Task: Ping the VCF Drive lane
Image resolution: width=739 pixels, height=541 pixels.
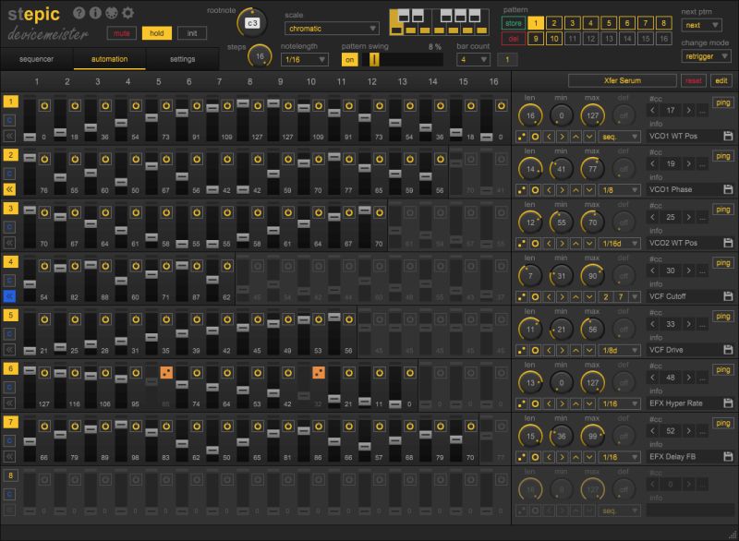Action: coord(725,315)
